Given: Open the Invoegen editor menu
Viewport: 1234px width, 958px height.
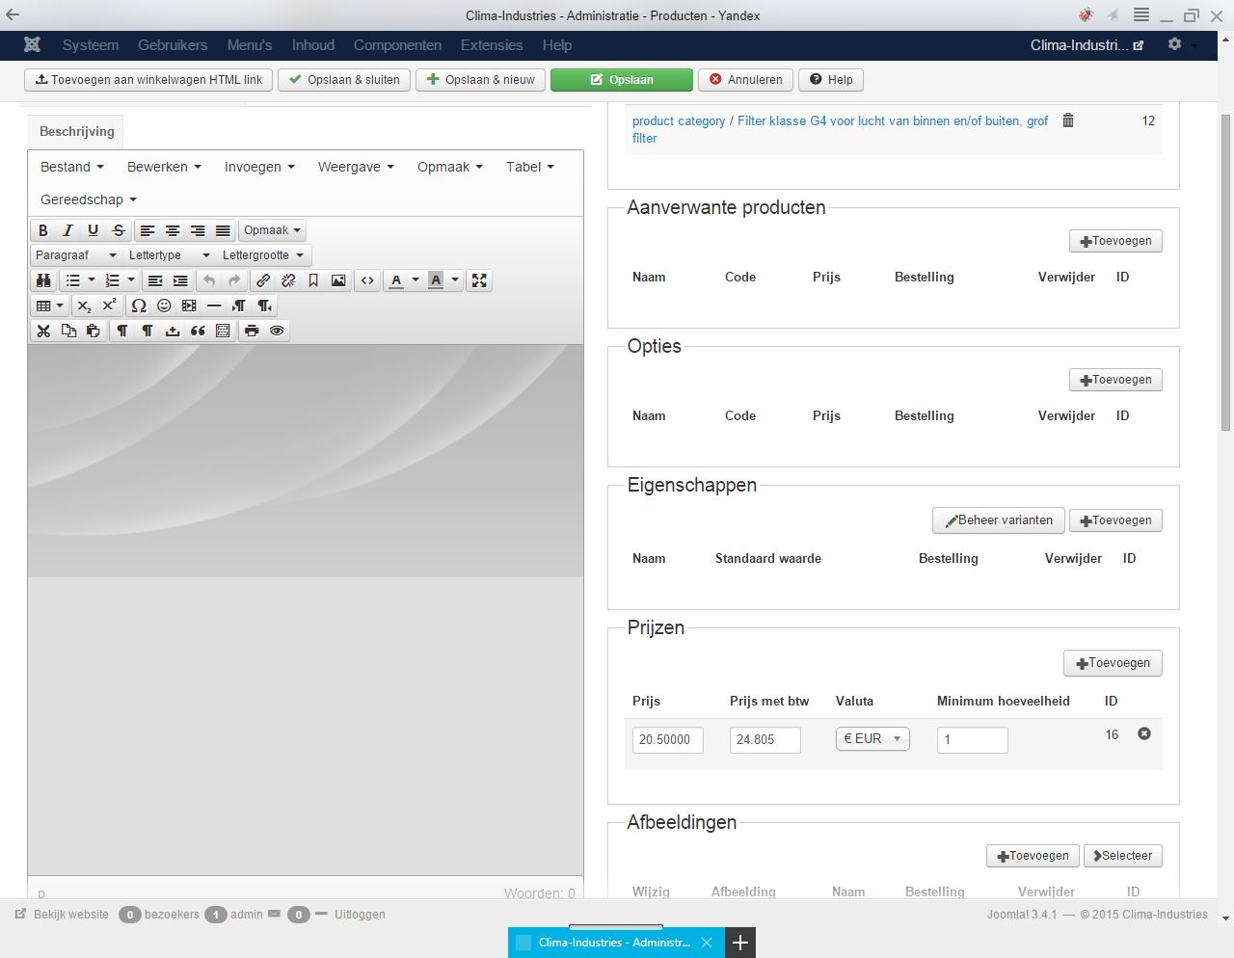Looking at the screenshot, I should coord(259,167).
